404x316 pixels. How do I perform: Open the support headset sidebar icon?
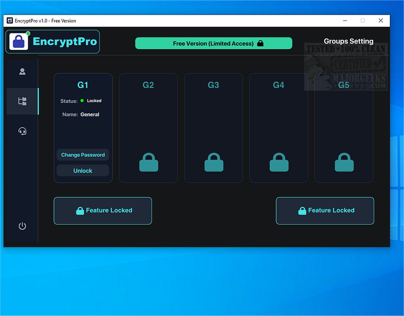22,131
